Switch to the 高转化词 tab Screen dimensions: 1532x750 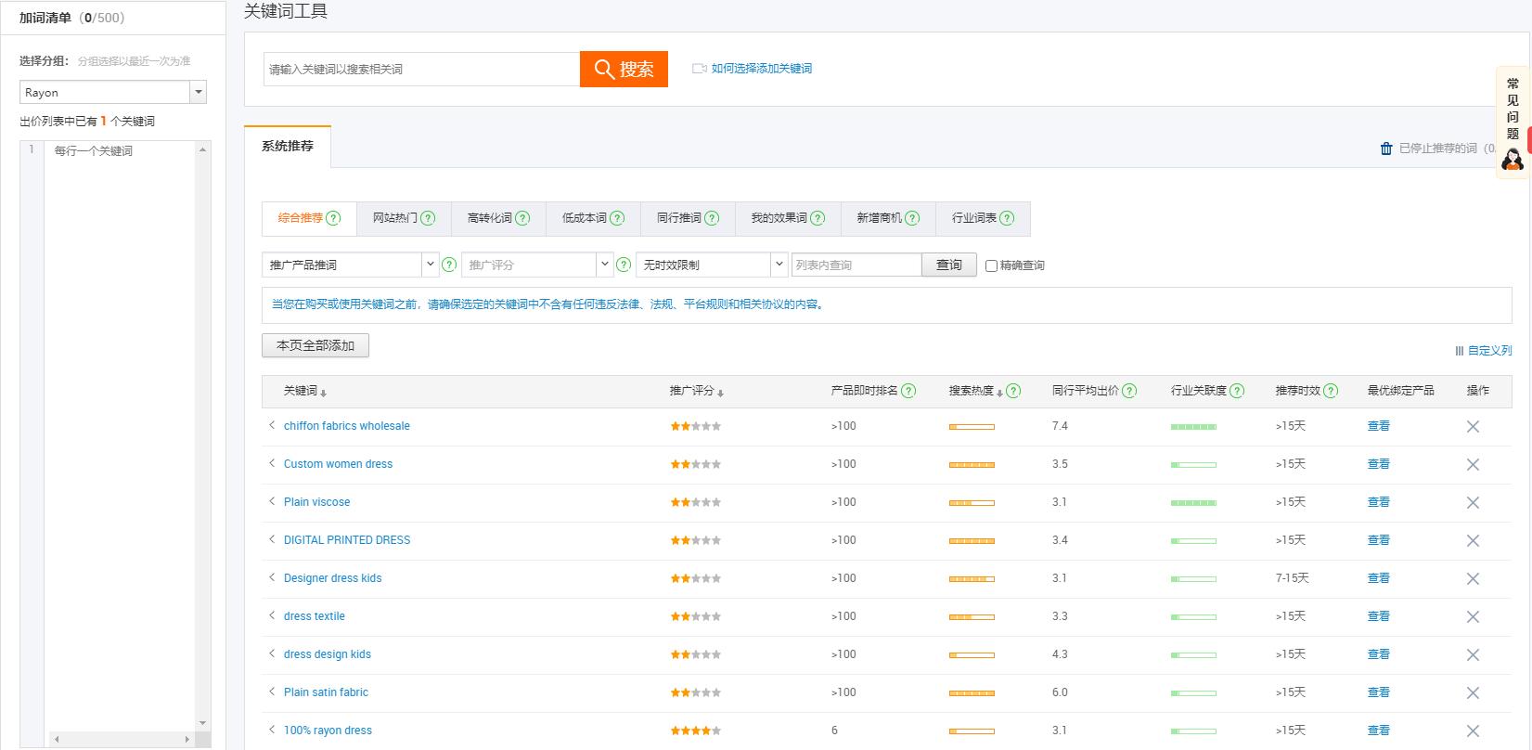(x=489, y=218)
